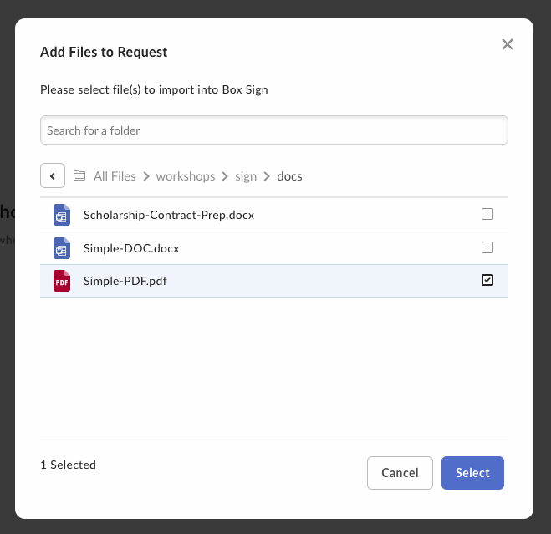Click chevron between workshops and sign
This screenshot has height=534, width=551.
pyautogui.click(x=225, y=176)
